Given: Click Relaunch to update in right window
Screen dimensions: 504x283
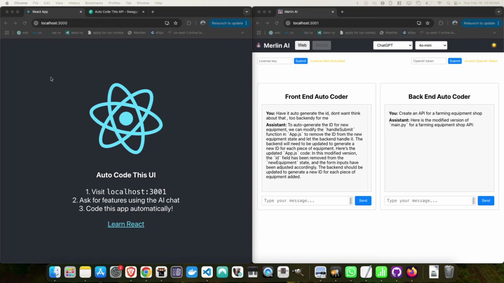Looking at the screenshot, I should pyautogui.click(x=479, y=23).
